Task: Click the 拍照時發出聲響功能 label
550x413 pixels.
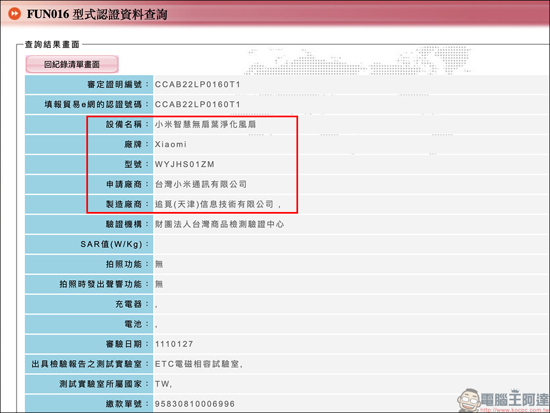Action: click(x=105, y=284)
